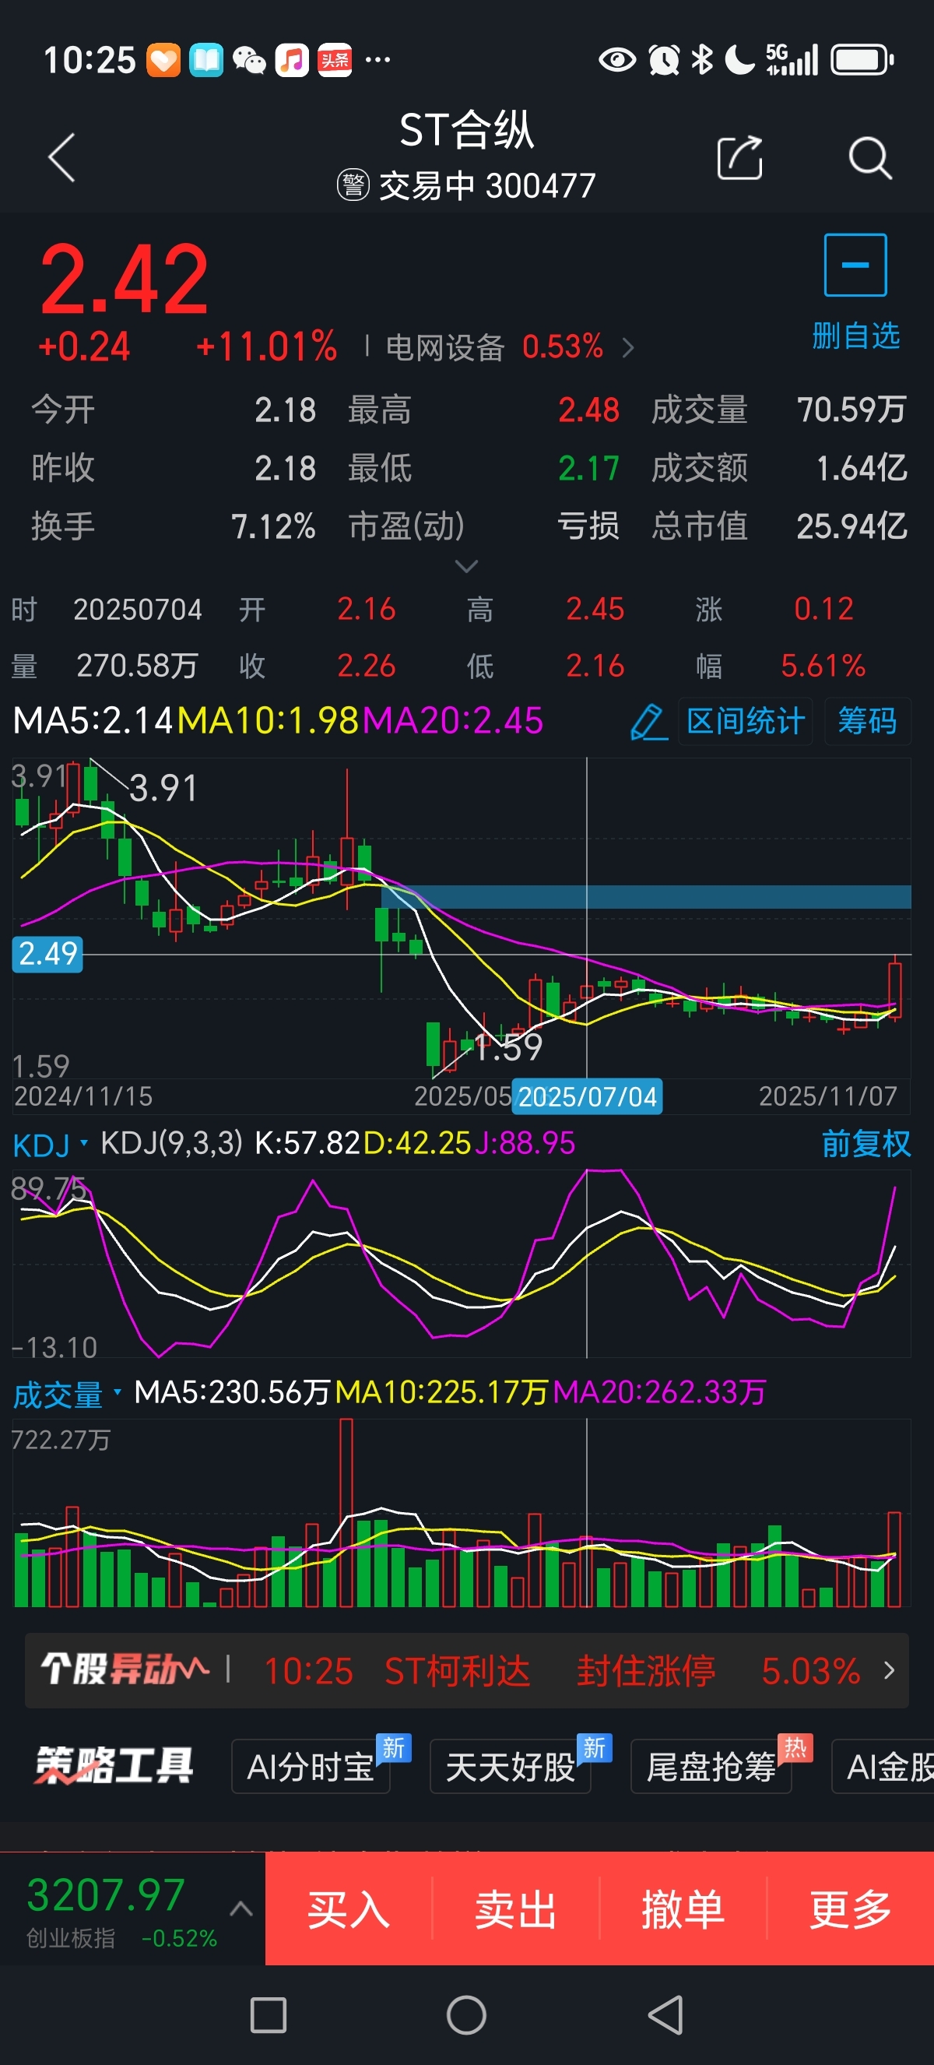This screenshot has width=934, height=2065.
Task: Tap the 2025/07/04 date marker on chart
Action: pos(587,1096)
